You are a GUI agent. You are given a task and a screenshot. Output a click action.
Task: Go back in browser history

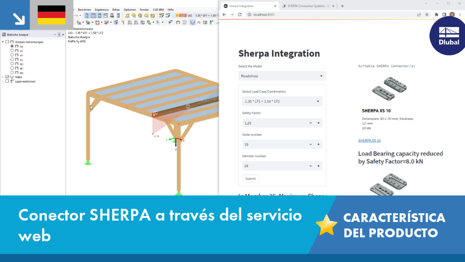click(224, 15)
